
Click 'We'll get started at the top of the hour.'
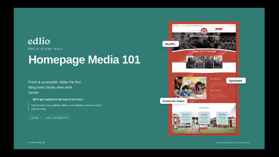[x=58, y=99]
